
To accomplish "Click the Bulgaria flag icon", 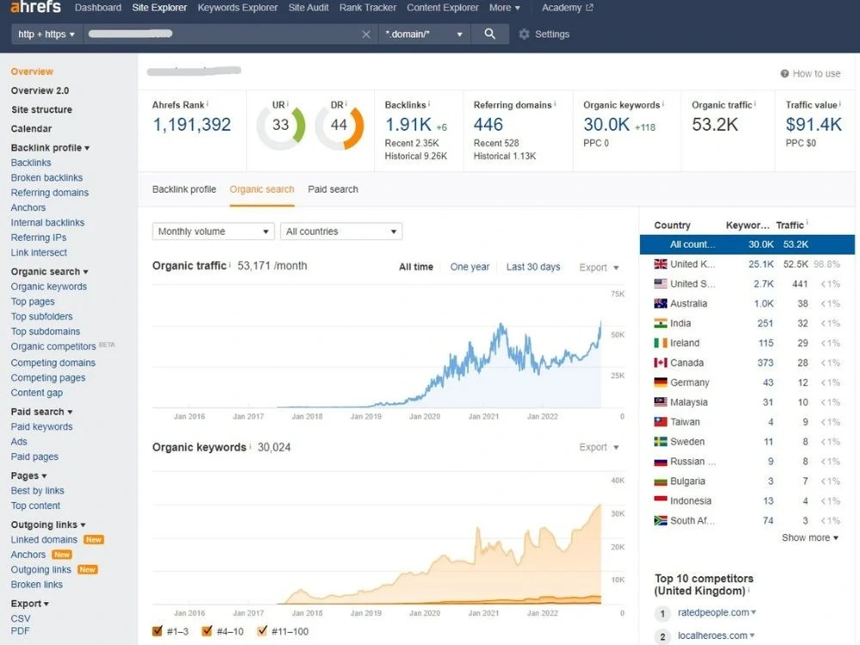I will pyautogui.click(x=660, y=481).
